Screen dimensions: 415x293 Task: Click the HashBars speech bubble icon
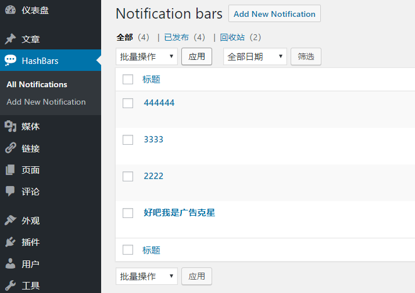10,60
